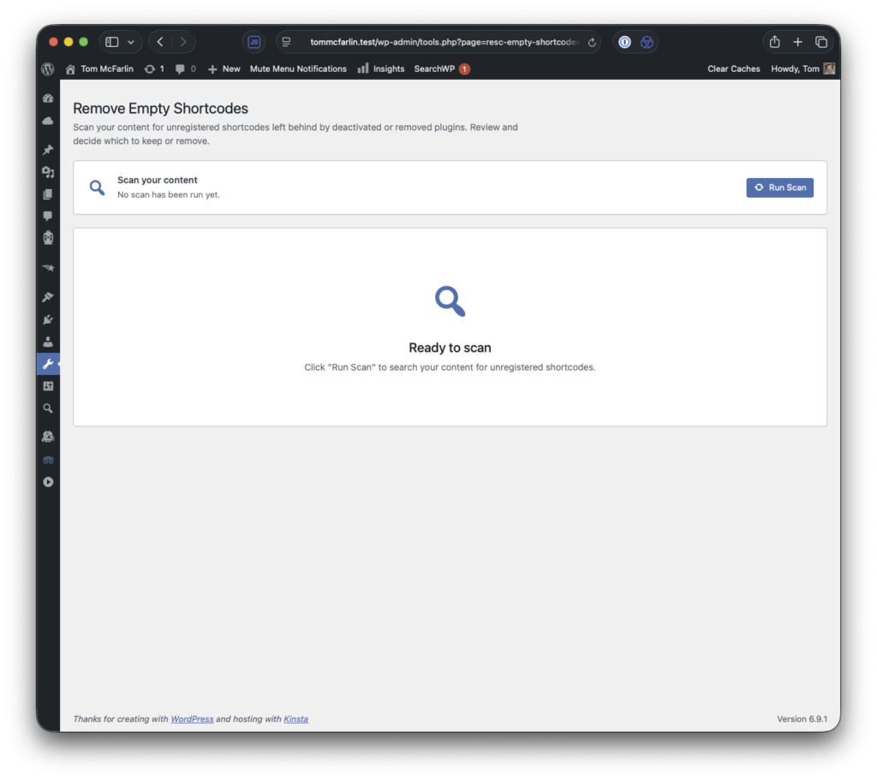Open Settings sliders icon in sidebar
This screenshot has height=780, width=877.
pyautogui.click(x=48, y=386)
